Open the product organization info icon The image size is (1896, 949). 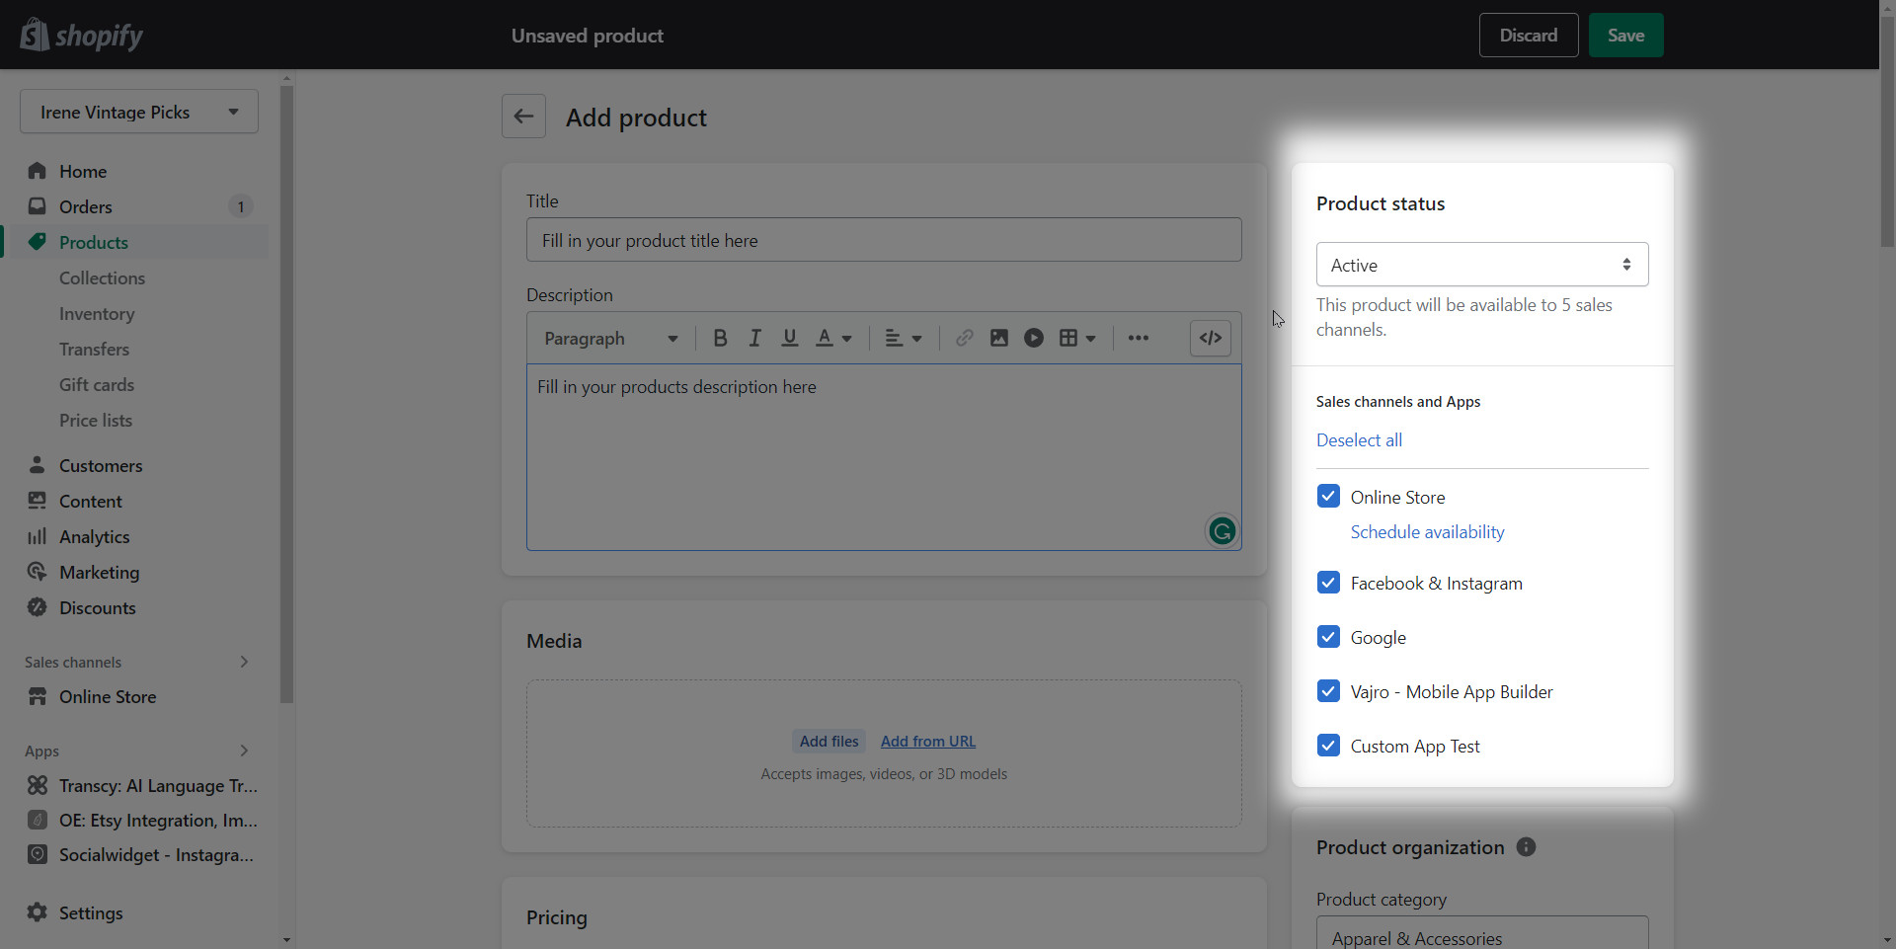[x=1526, y=847]
